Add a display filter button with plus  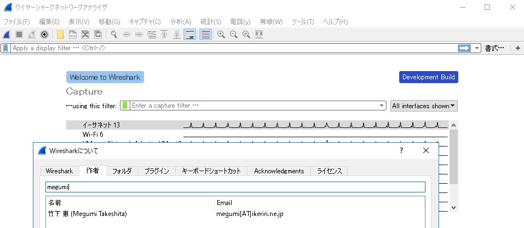[518, 48]
